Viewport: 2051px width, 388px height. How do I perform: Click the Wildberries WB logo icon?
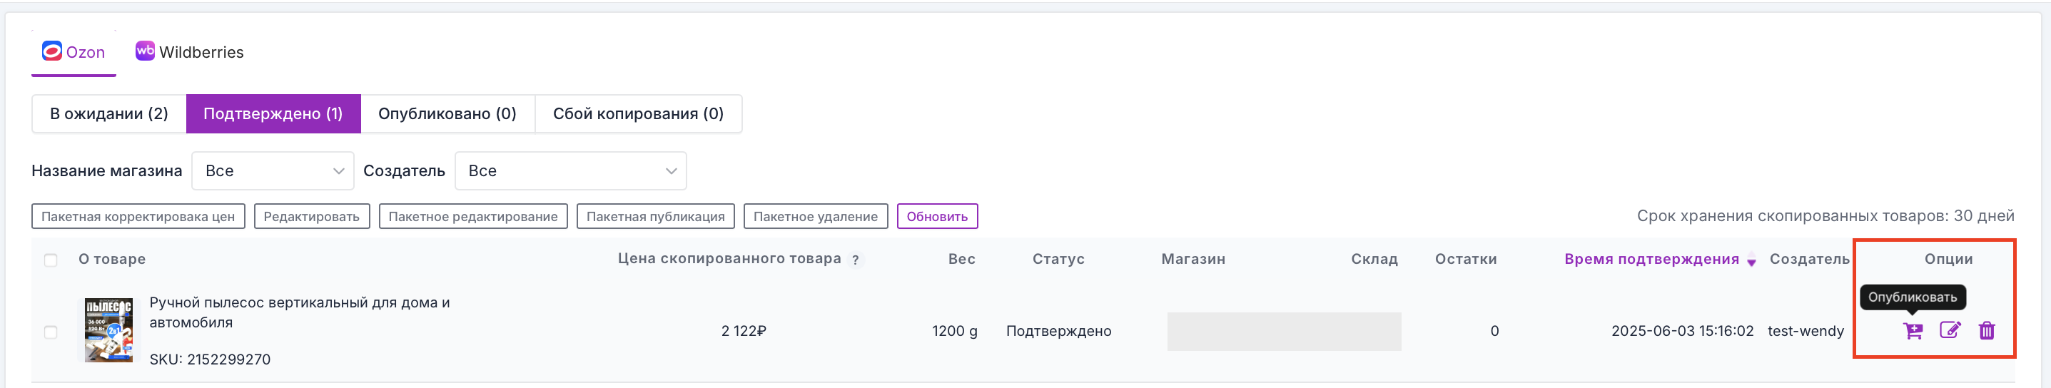click(145, 51)
